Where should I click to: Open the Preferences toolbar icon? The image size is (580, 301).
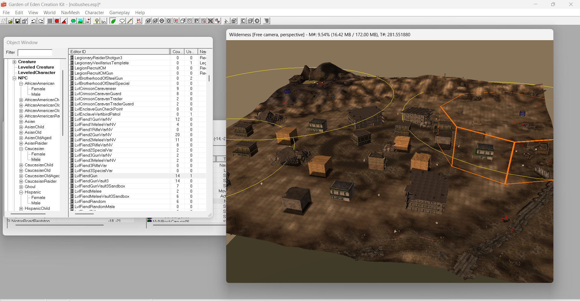[x=24, y=21]
